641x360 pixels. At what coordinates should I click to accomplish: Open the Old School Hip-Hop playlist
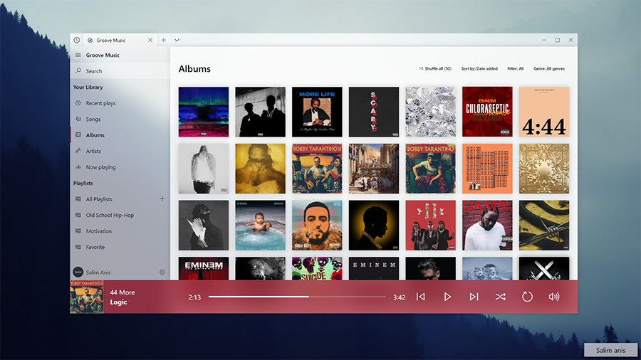click(120, 215)
